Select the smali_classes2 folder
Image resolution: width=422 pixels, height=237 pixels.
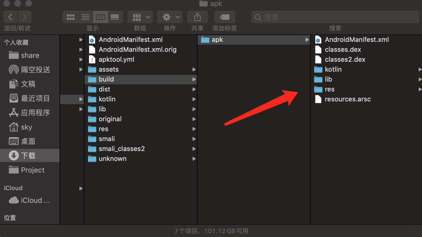pyautogui.click(x=141, y=149)
